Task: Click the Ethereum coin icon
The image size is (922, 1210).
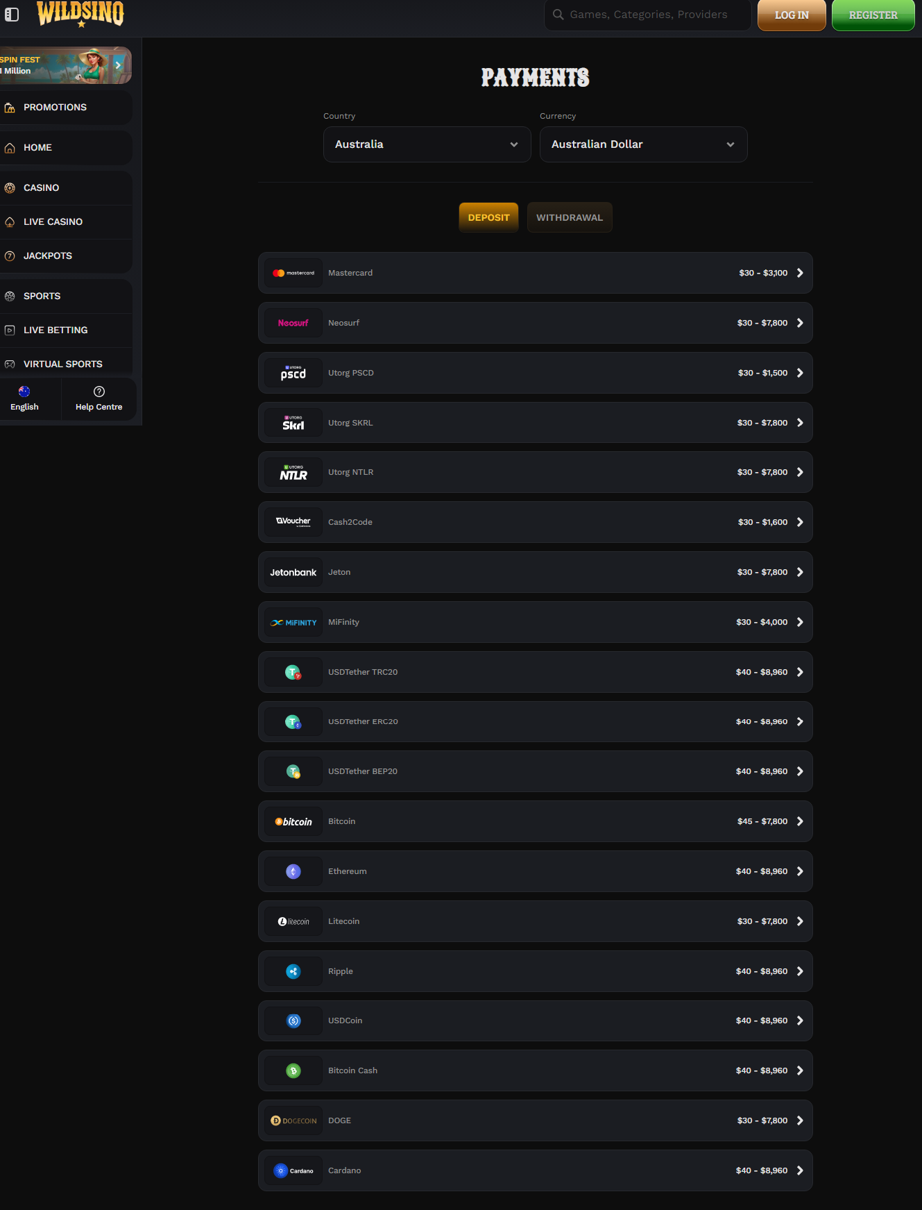Action: pyautogui.click(x=293, y=871)
